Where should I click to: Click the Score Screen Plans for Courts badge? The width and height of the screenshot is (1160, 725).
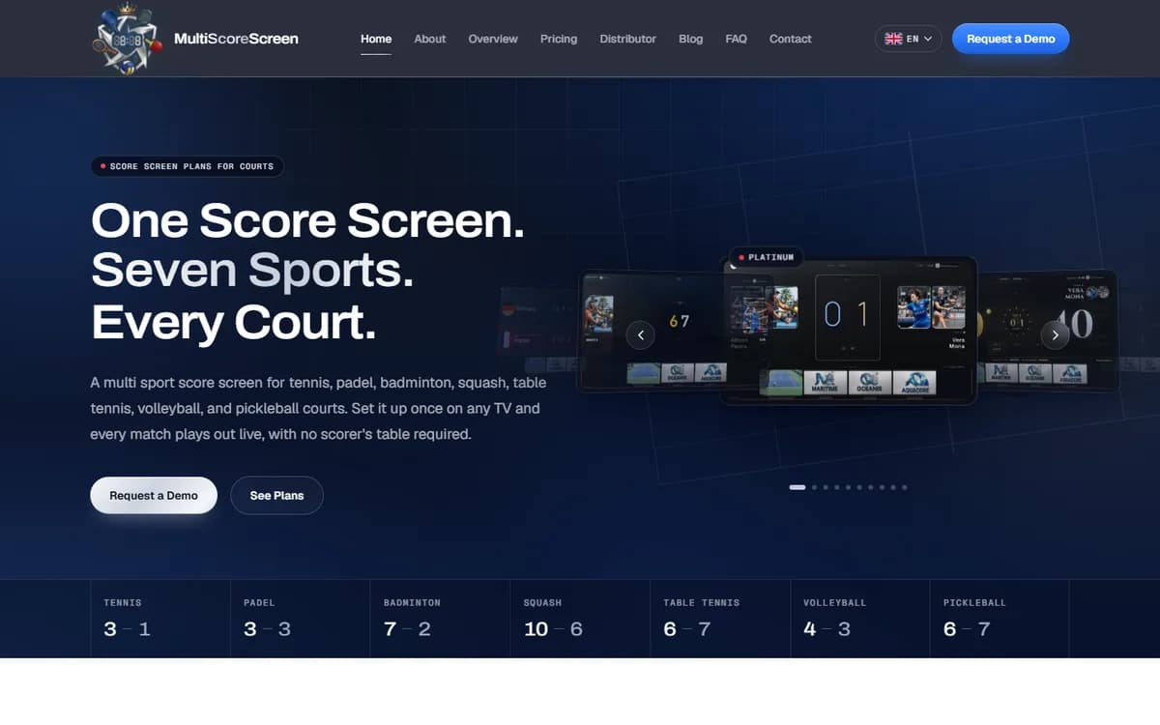[188, 166]
